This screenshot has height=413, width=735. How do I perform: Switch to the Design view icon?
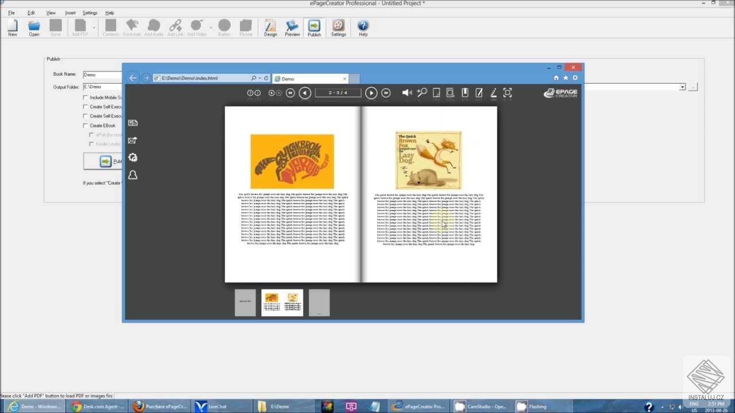point(270,28)
